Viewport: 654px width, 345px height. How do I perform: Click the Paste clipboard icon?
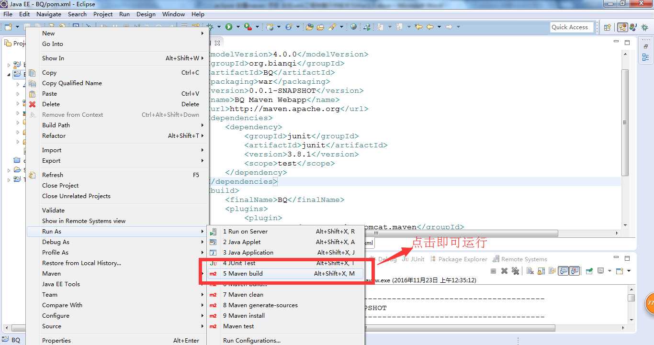tap(33, 94)
